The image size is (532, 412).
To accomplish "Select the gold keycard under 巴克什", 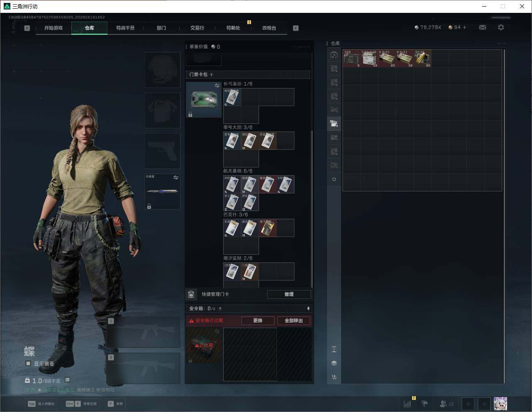I will click(x=267, y=228).
